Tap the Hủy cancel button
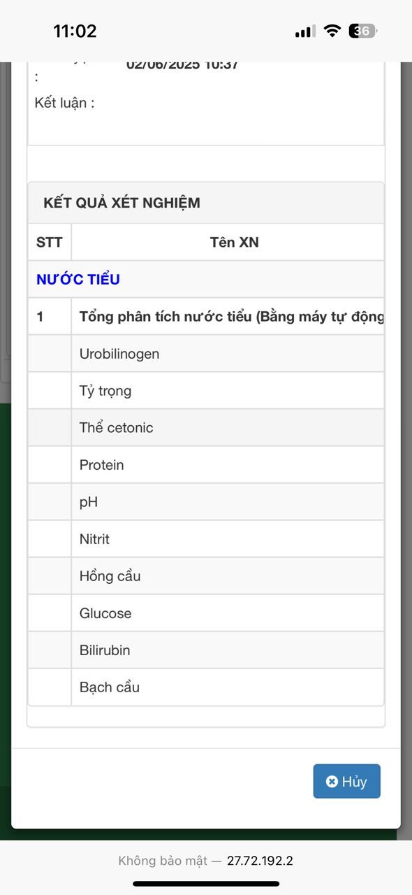 [x=346, y=781]
